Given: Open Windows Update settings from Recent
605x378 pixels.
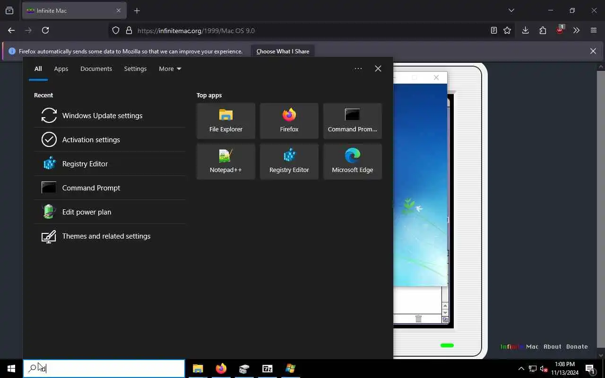Looking at the screenshot, I should point(110,115).
